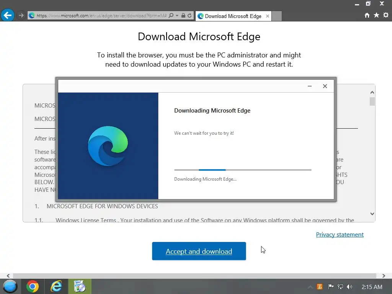Image resolution: width=392 pixels, height=294 pixels.
Task: Restore down the Internet Explorer window
Action: click(368, 3)
